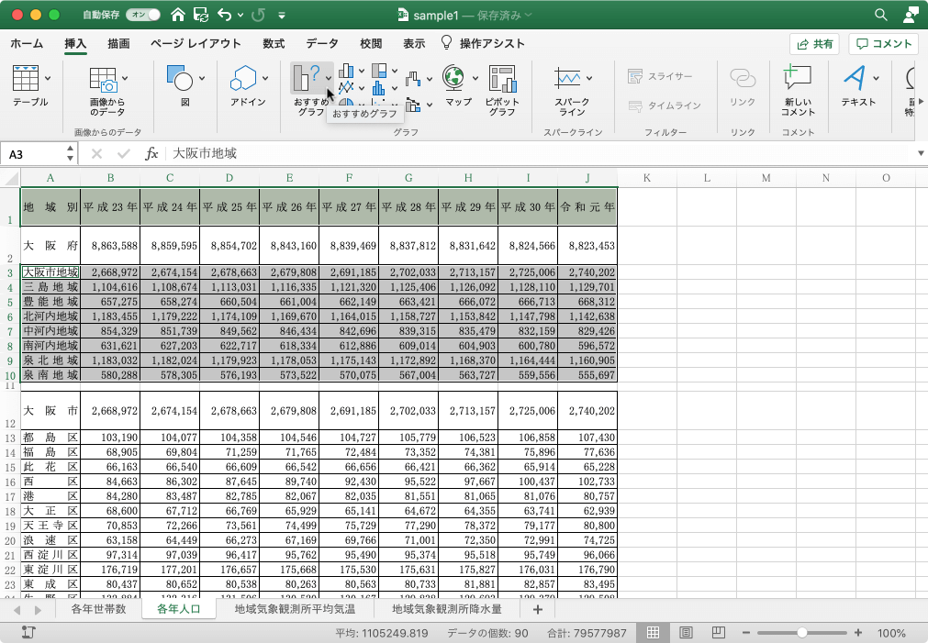The width and height of the screenshot is (928, 643).
Task: Insert a waterfall chart icon
Action: pos(413,78)
